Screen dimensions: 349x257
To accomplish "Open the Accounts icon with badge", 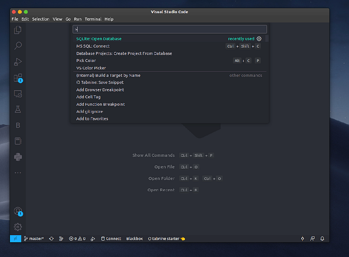I will tap(18, 211).
